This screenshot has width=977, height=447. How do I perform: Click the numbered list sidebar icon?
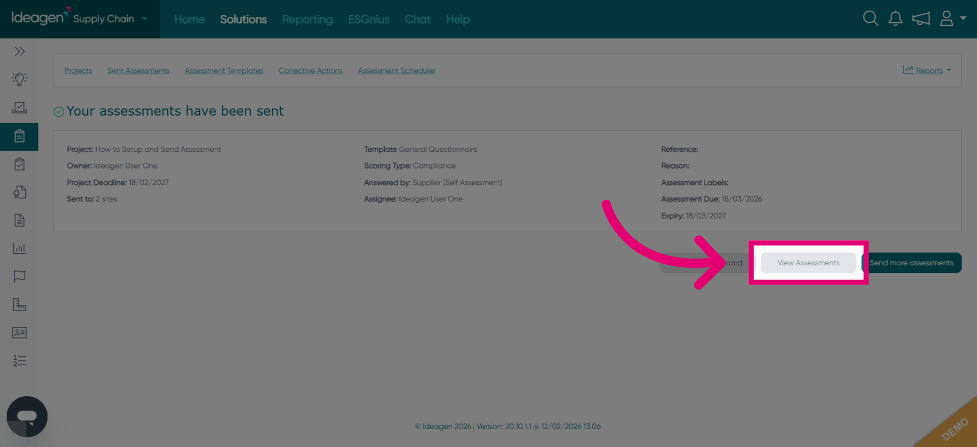pyautogui.click(x=19, y=361)
